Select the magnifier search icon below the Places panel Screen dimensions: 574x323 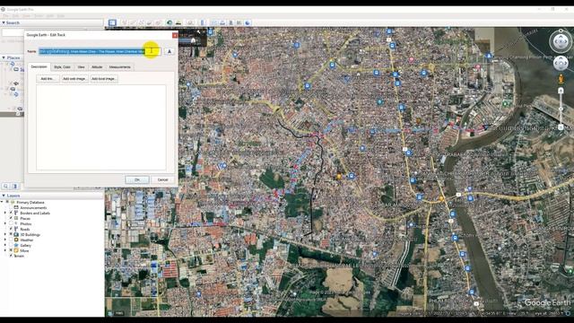click(6, 187)
